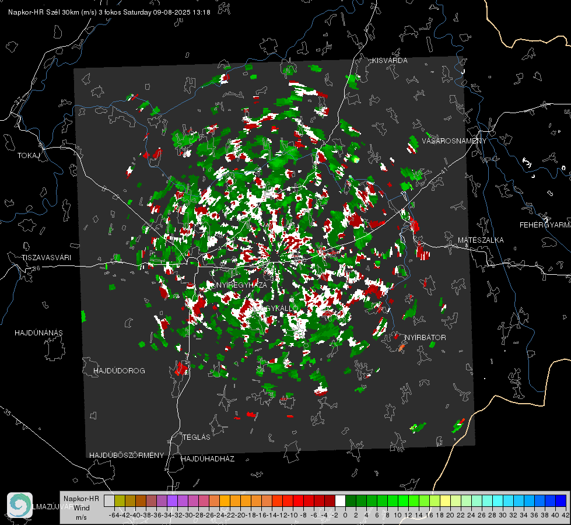
Task: Click the HAJDÚHADHÁZ label
Action: [x=208, y=459]
